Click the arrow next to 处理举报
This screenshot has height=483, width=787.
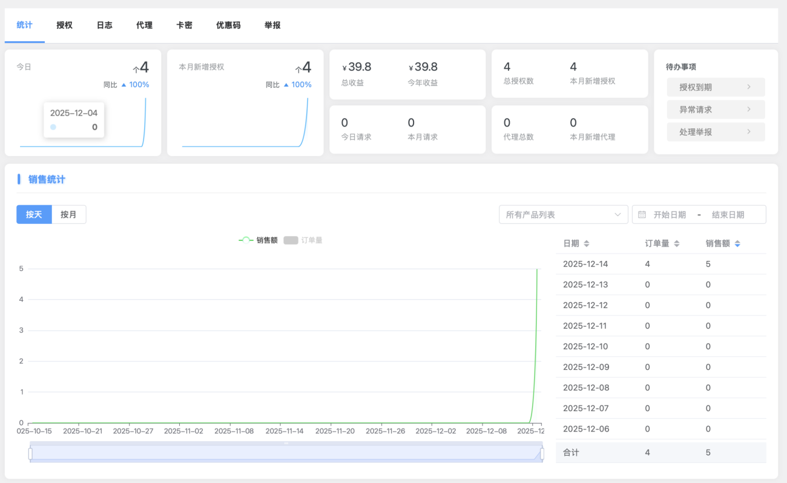pos(748,132)
